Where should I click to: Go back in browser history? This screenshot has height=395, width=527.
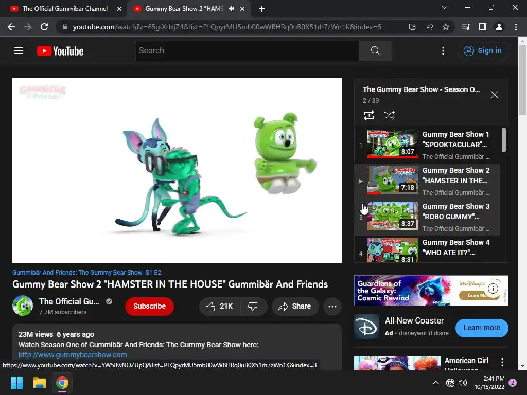coord(11,27)
